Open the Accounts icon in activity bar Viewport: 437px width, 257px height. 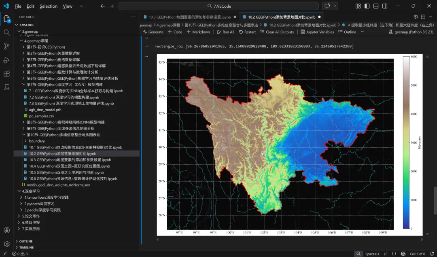point(7,230)
